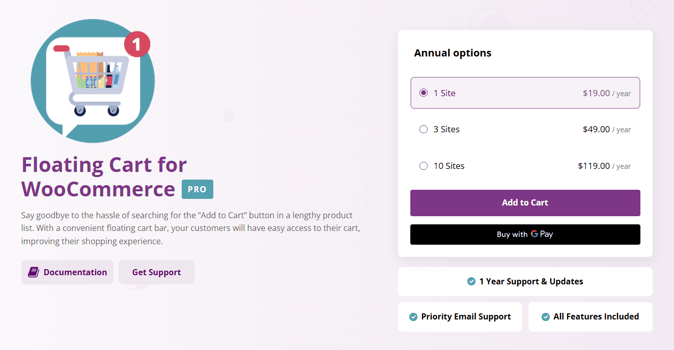Select the 10 Sites radio button
Viewport: 674px width, 350px height.
424,165
